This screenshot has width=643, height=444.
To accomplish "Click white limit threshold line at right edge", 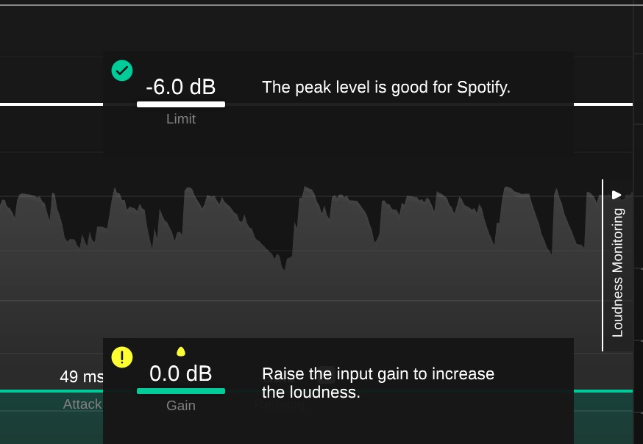I will (x=603, y=104).
